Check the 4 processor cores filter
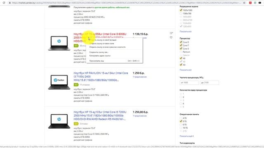Viewport: 264px width, 148px height. pyautogui.click(x=181, y=104)
